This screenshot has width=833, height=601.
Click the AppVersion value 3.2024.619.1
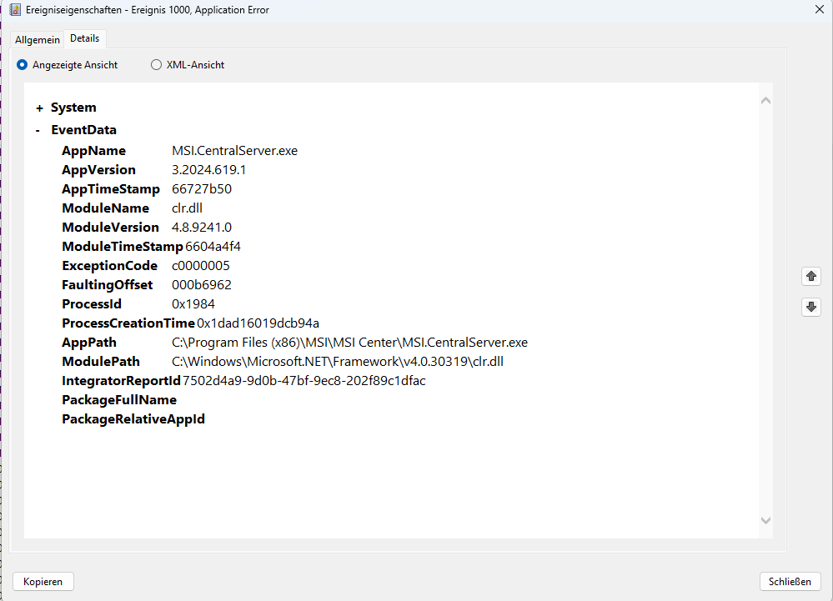pos(208,170)
